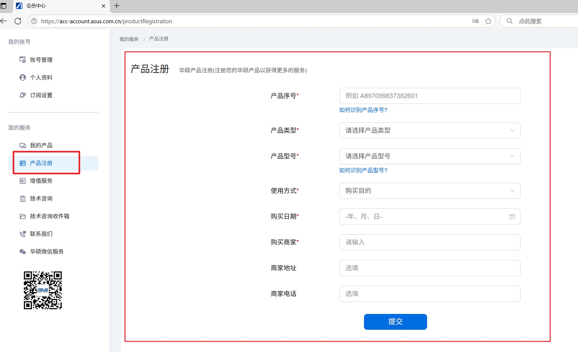Open 技术咨询 in the sidebar
Viewport: 578px width, 352px height.
41,198
